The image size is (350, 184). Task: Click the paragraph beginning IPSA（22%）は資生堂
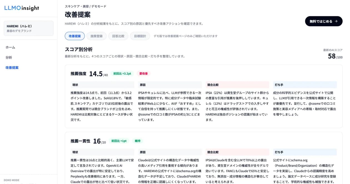237,106
